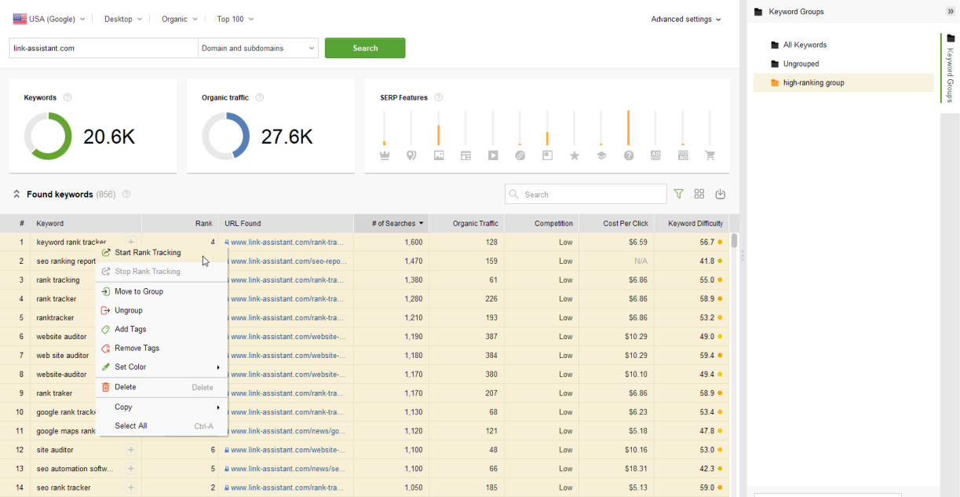Click the link-assistant.com domain input field

tap(104, 48)
